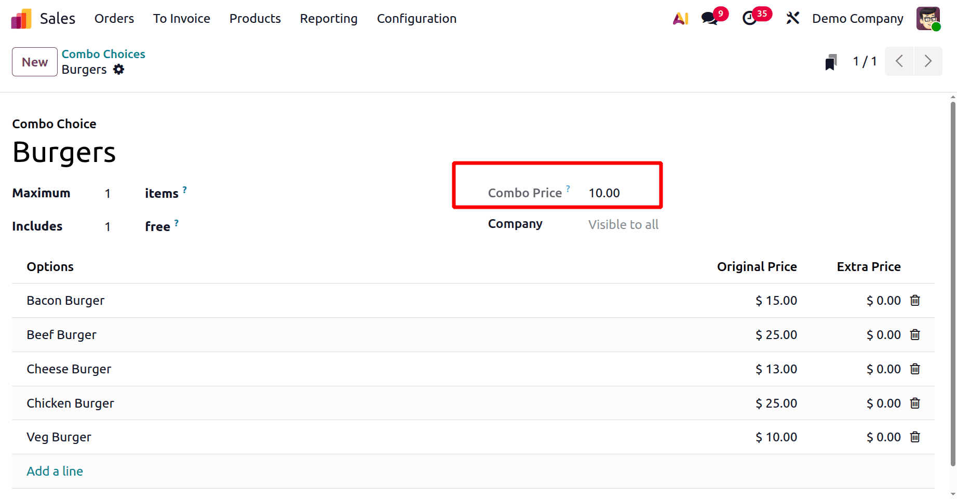Open the AI assistant icon

tap(680, 18)
